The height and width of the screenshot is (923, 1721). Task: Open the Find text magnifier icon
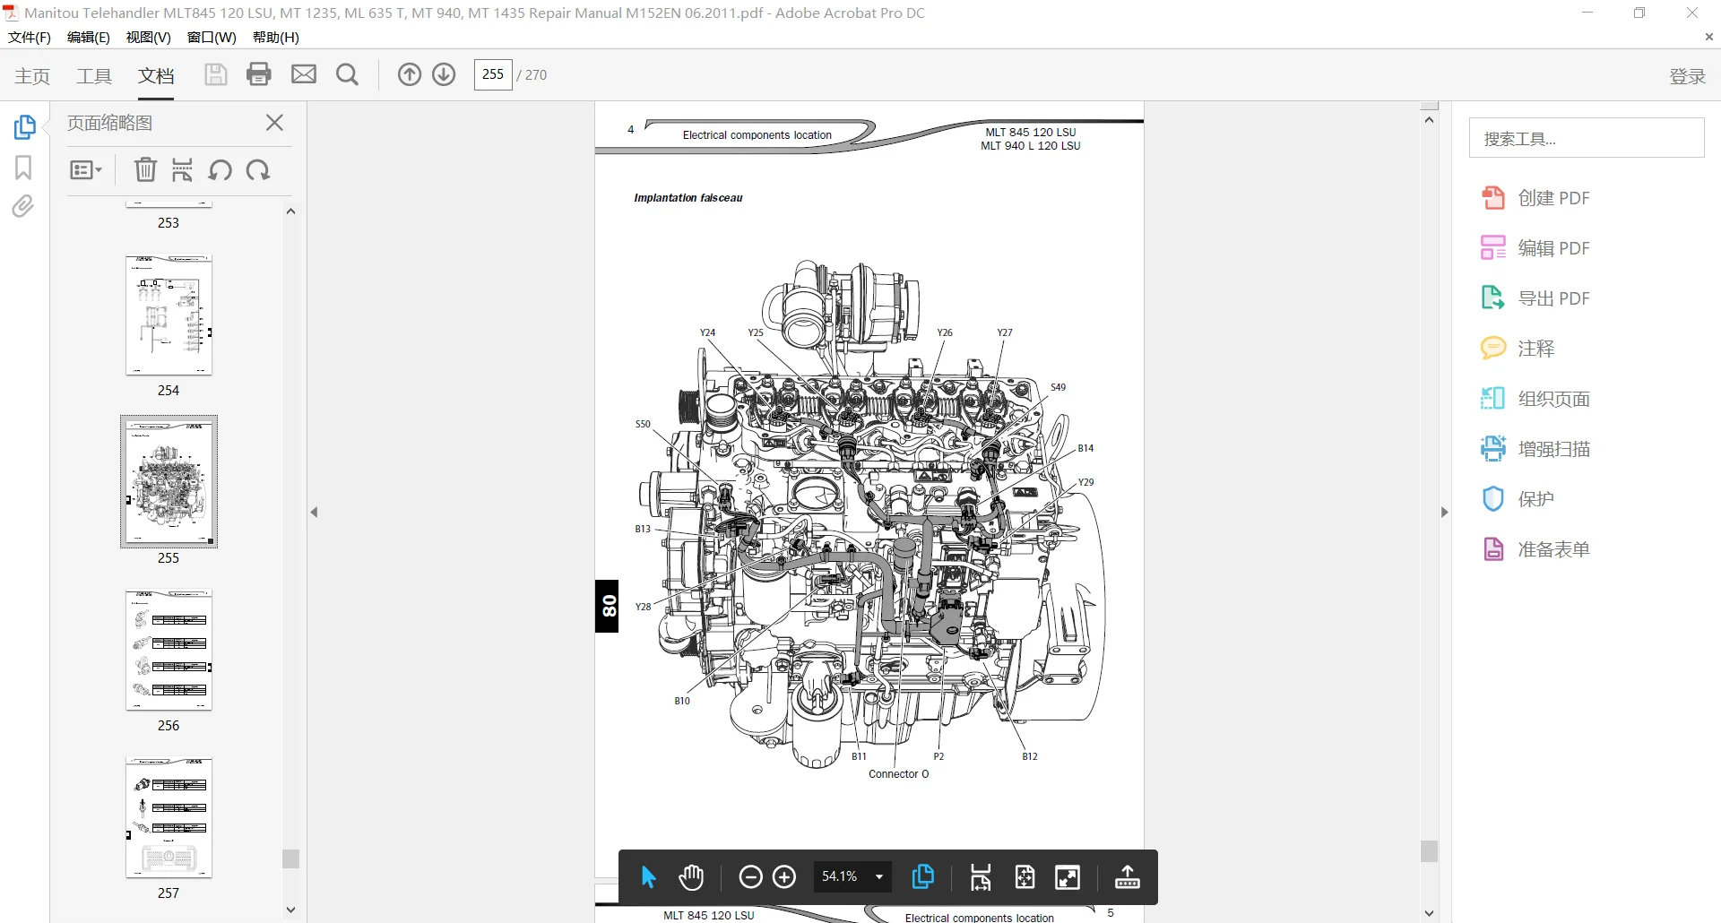pyautogui.click(x=347, y=74)
